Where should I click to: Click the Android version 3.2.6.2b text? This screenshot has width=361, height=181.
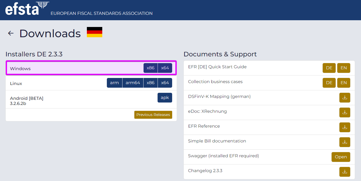click(x=18, y=103)
